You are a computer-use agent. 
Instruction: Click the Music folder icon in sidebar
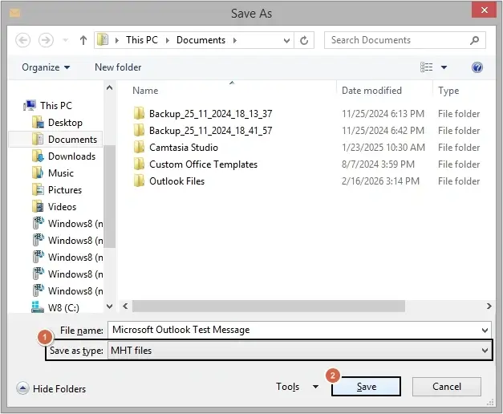(39, 173)
